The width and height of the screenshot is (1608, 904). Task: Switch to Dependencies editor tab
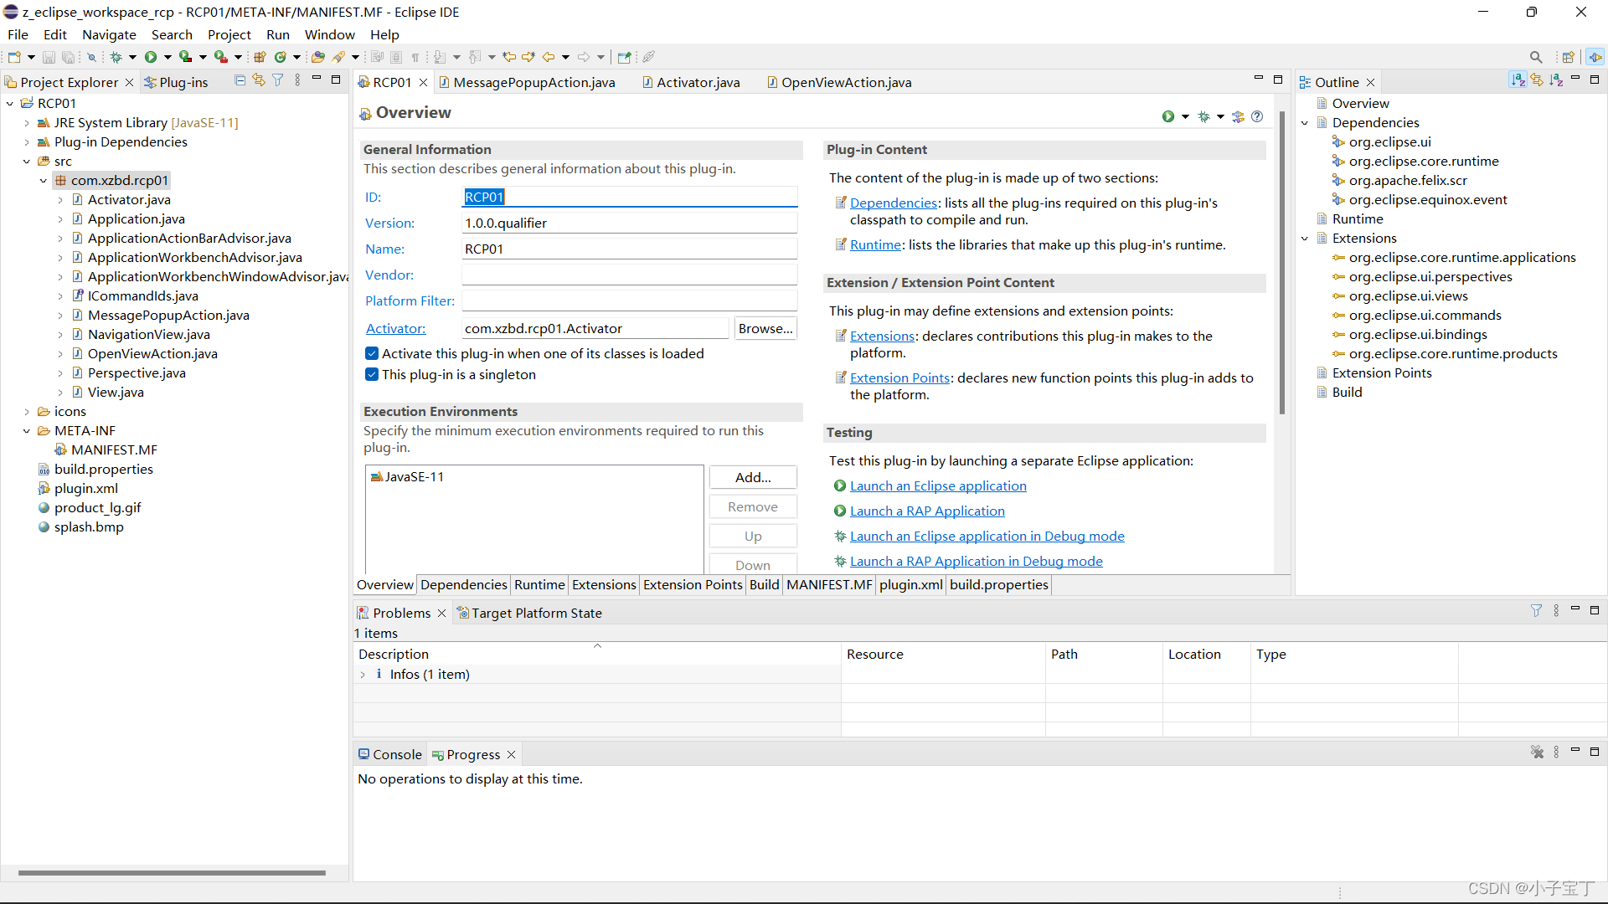(x=463, y=584)
